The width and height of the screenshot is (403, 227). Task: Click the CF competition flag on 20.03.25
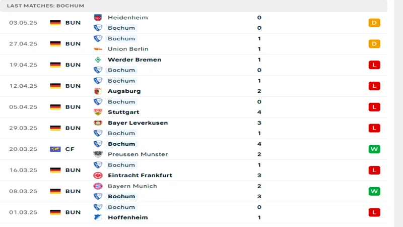[55, 149]
